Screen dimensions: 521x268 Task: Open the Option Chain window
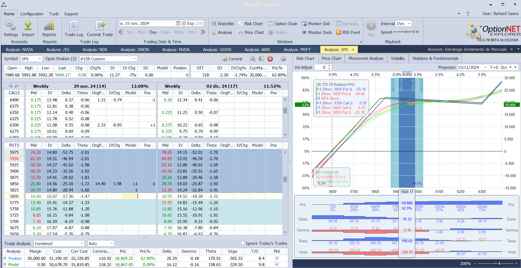pyautogui.click(x=283, y=24)
